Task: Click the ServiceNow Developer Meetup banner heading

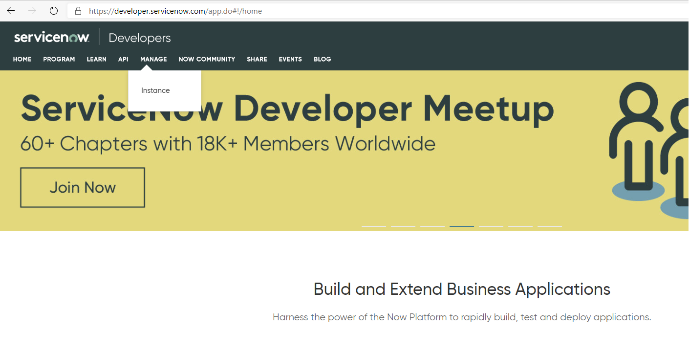Action: pyautogui.click(x=287, y=110)
